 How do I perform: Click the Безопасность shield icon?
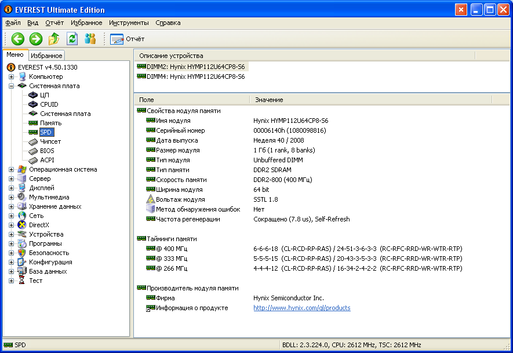tap(22, 253)
